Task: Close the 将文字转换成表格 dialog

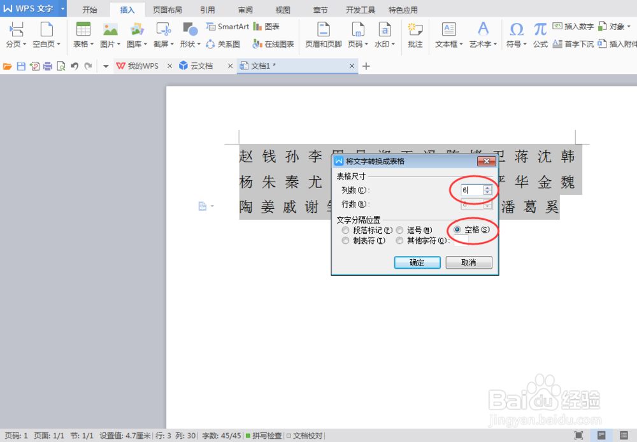Action: pyautogui.click(x=486, y=161)
